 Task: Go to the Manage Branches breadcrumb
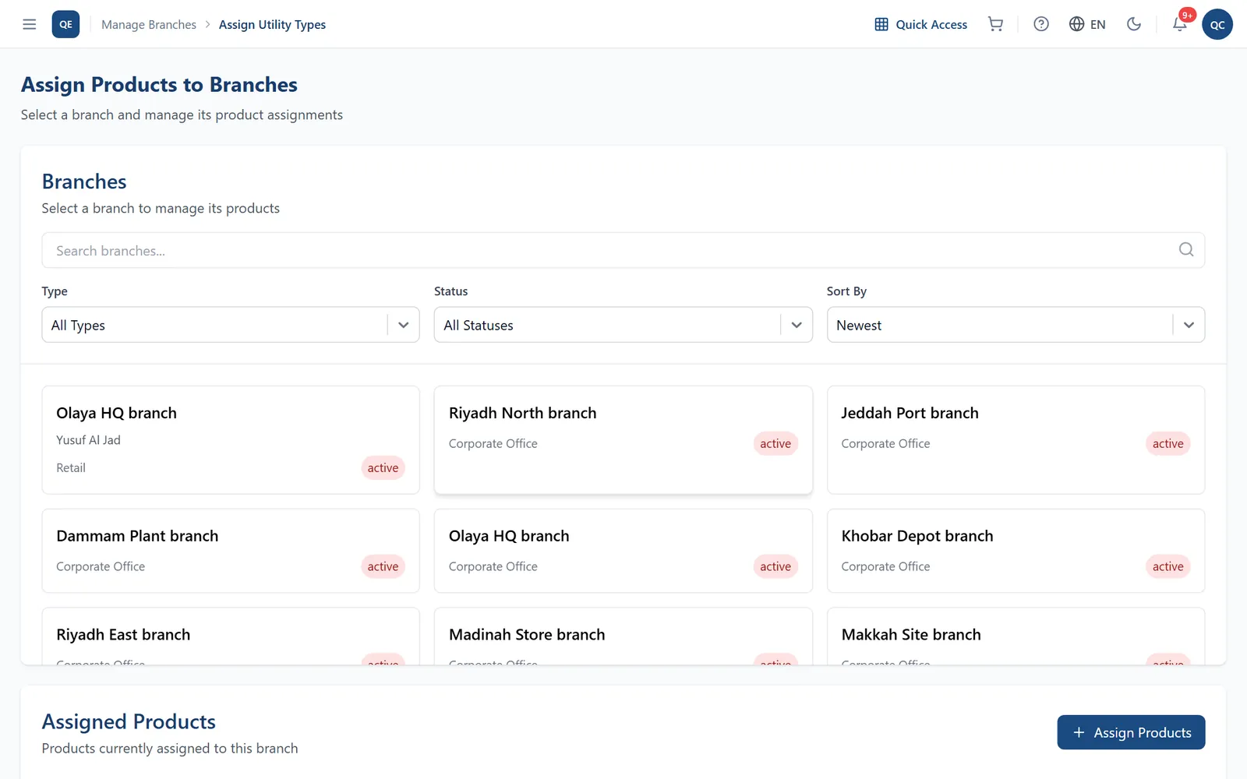[149, 25]
